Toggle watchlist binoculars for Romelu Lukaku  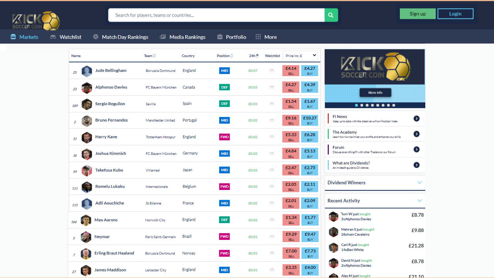pyautogui.click(x=272, y=186)
